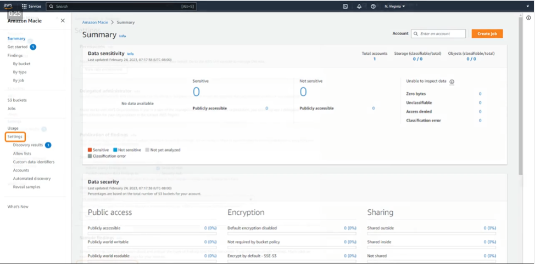Click the Total accounts value 1

coord(374,59)
